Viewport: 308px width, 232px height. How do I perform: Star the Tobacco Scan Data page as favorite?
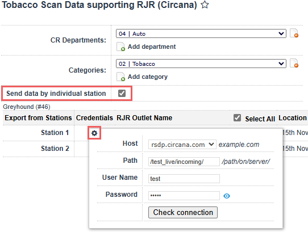coord(205,5)
